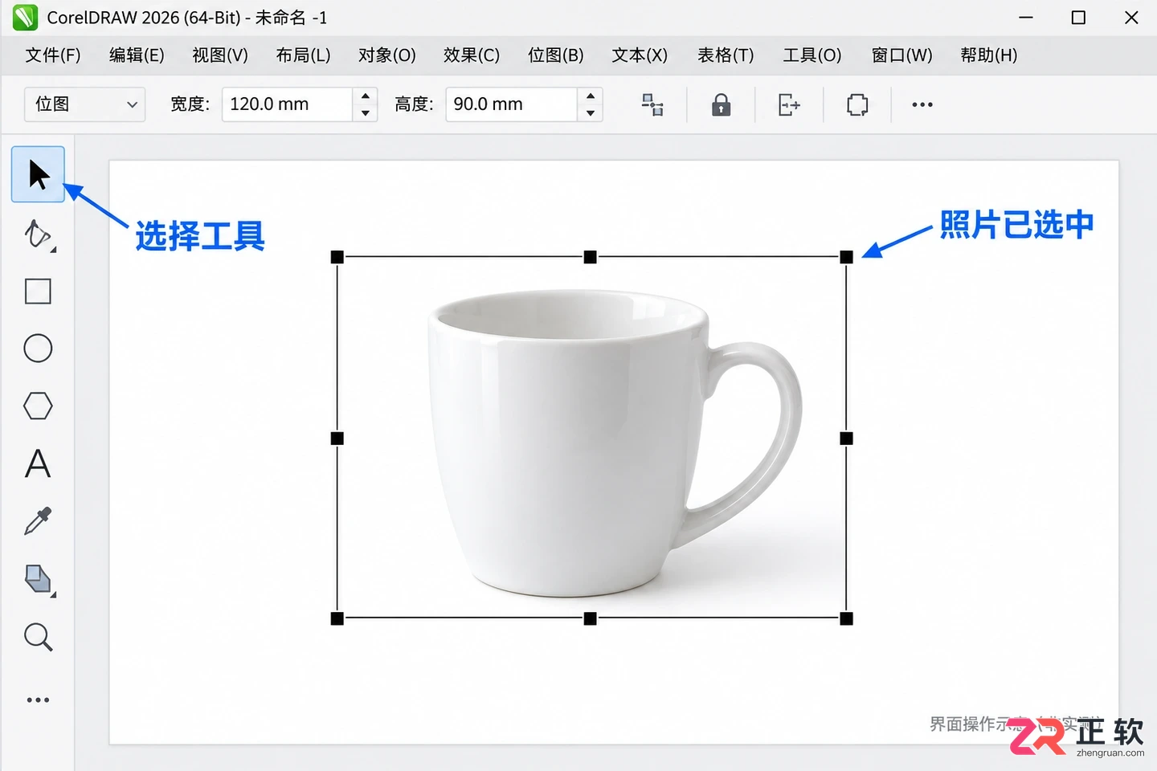Activate the Zoom magnifier tool
Image resolution: width=1157 pixels, height=771 pixels.
tap(38, 637)
